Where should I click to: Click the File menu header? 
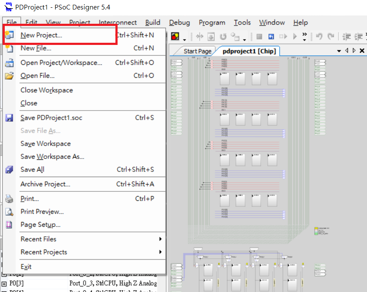click(x=12, y=22)
